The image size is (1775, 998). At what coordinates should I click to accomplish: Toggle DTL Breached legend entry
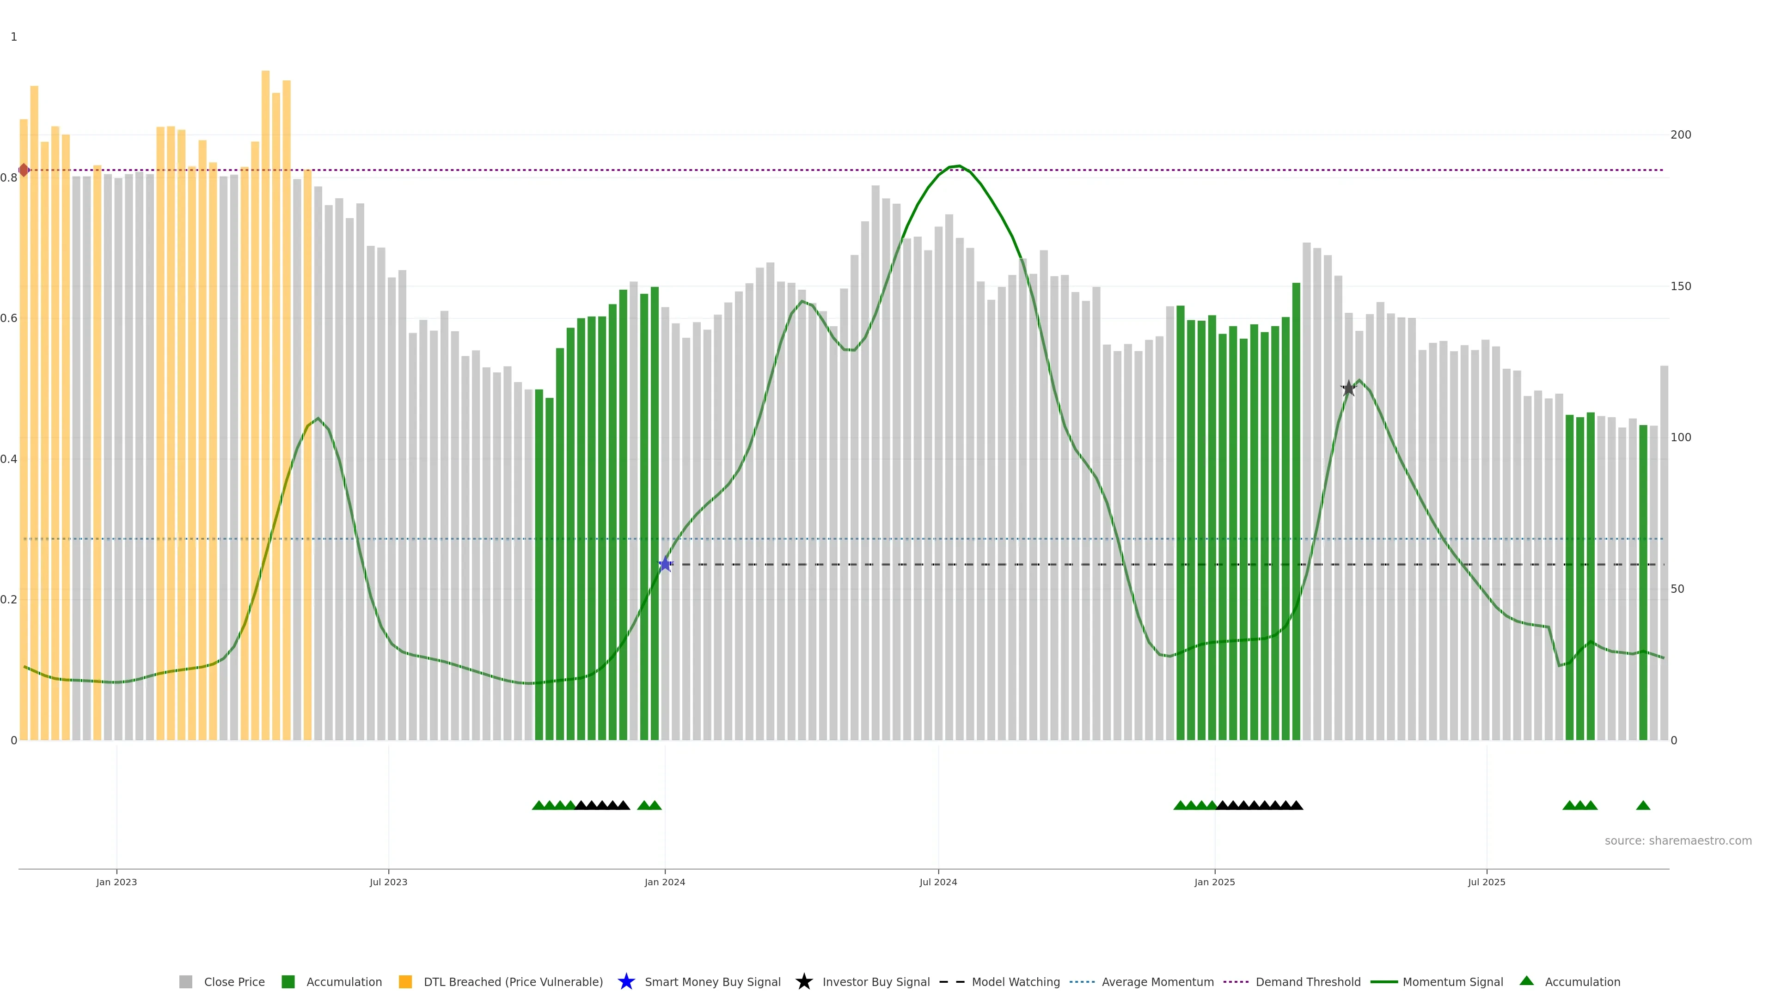513,981
